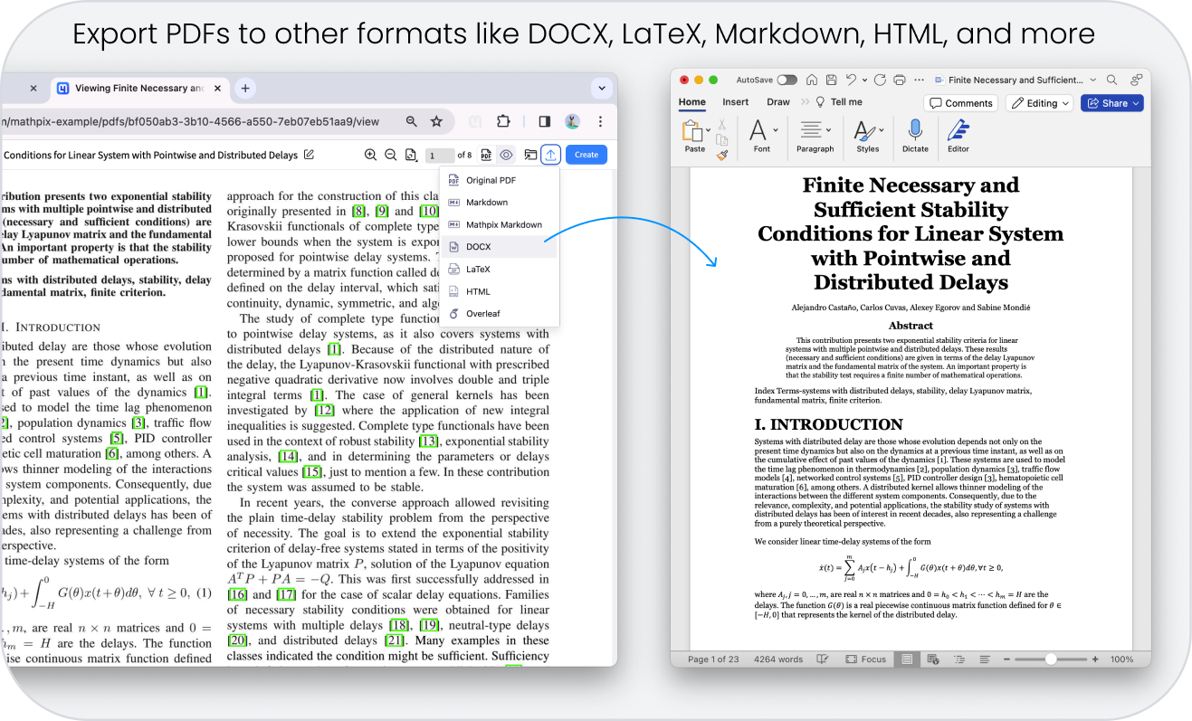The width and height of the screenshot is (1192, 721).
Task: Zoom out on the PDF viewer
Action: tap(391, 155)
